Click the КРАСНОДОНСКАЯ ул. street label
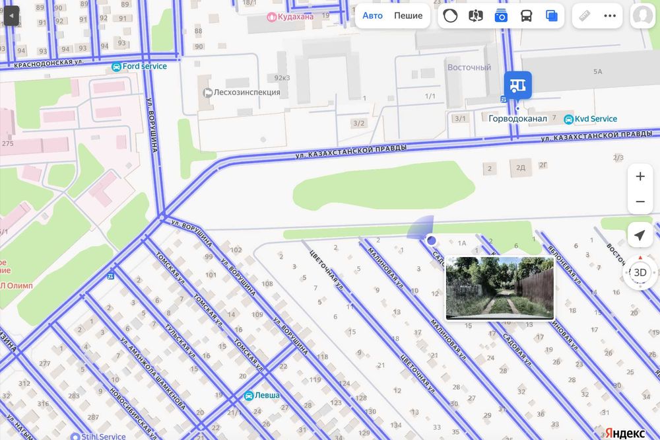 pyautogui.click(x=49, y=63)
